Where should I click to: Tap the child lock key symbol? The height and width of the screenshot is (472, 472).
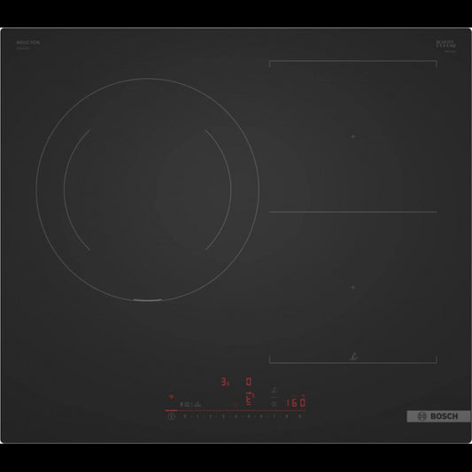182,405
